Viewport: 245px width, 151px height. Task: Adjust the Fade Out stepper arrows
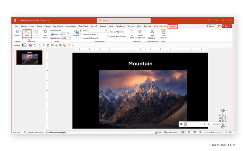(69, 38)
